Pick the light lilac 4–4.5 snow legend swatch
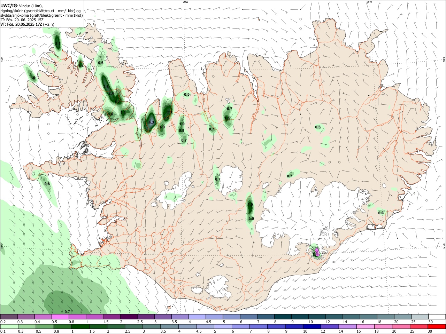This screenshot has width=446, height=334. click(x=197, y=317)
